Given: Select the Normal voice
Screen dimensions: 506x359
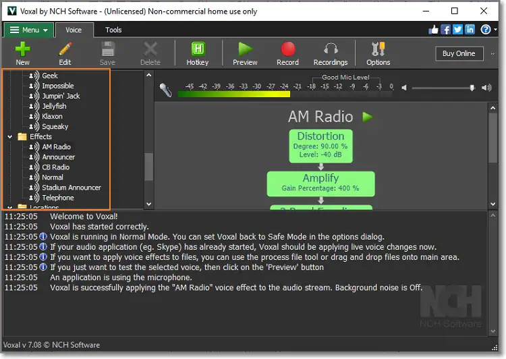Looking at the screenshot, I should [52, 177].
